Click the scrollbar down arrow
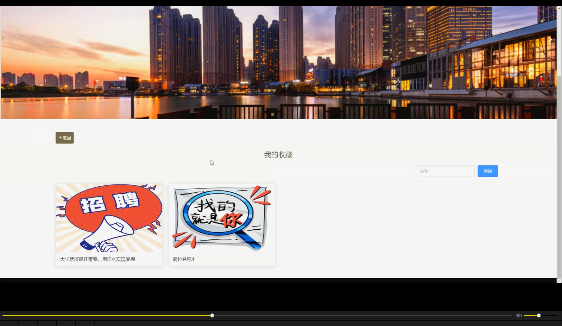Screen dimensions: 562x326 pos(559,281)
